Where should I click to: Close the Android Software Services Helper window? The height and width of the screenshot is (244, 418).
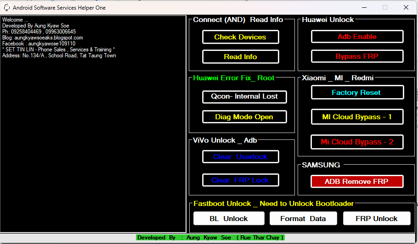(406, 7)
